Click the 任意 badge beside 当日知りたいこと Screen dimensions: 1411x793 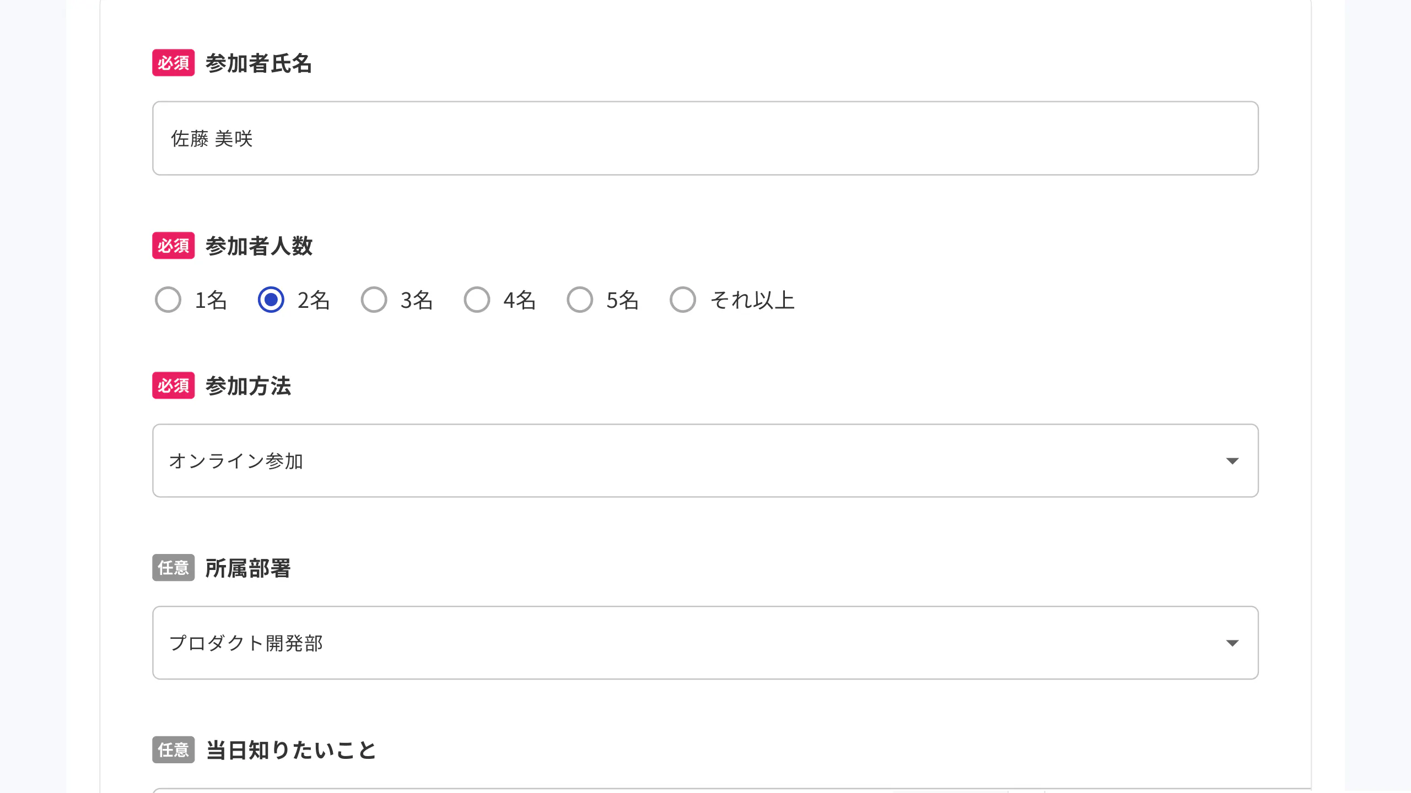[x=173, y=749]
